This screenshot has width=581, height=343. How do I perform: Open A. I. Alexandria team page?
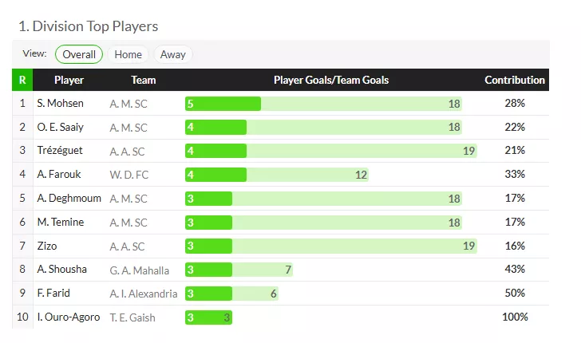click(144, 294)
